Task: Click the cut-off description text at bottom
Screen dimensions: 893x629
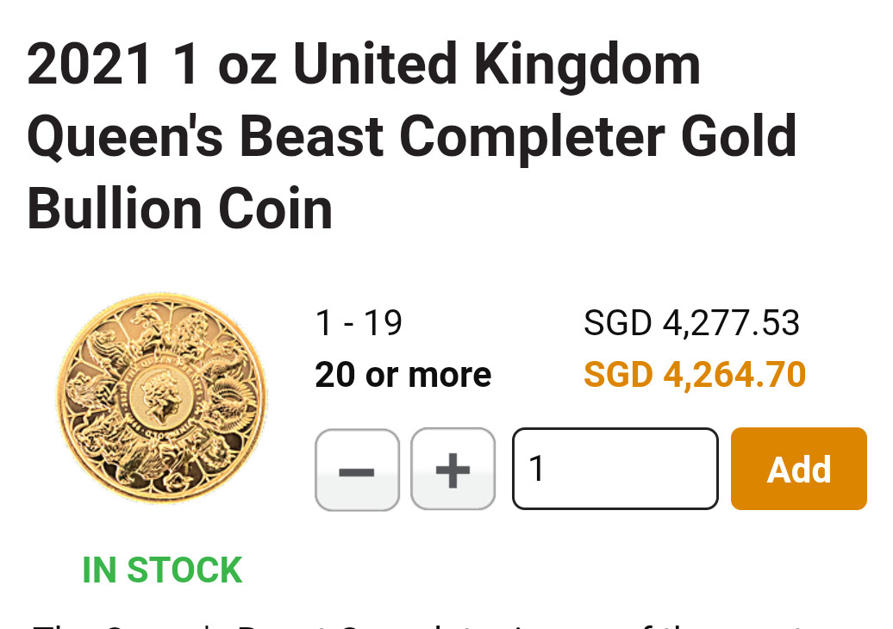Action: coord(431,622)
